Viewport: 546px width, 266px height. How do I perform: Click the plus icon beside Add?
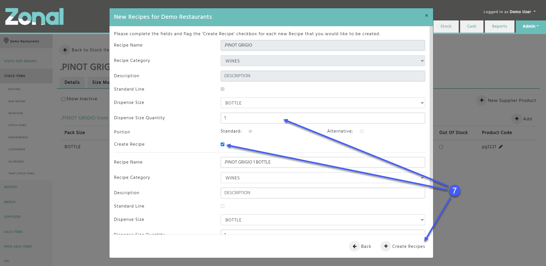tap(517, 119)
